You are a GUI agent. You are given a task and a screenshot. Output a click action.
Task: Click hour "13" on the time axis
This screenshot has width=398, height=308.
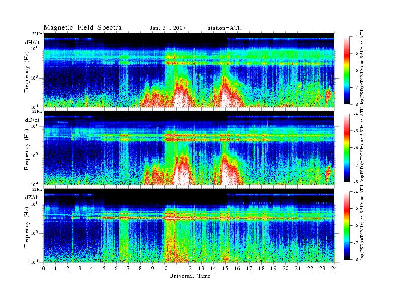[x=201, y=268]
